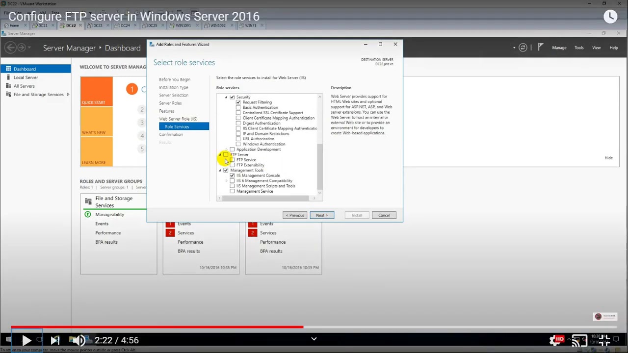Check the FTP Extensibility checkbox
Viewport: 628px width, 353px height.
tap(232, 165)
